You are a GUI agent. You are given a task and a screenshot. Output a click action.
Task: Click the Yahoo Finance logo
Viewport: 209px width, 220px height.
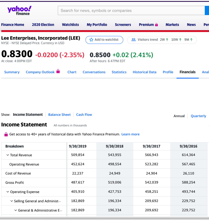[19, 11]
